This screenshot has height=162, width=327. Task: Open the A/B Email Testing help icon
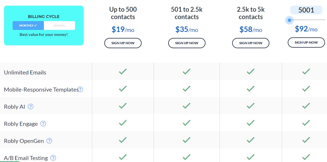pyautogui.click(x=53, y=158)
